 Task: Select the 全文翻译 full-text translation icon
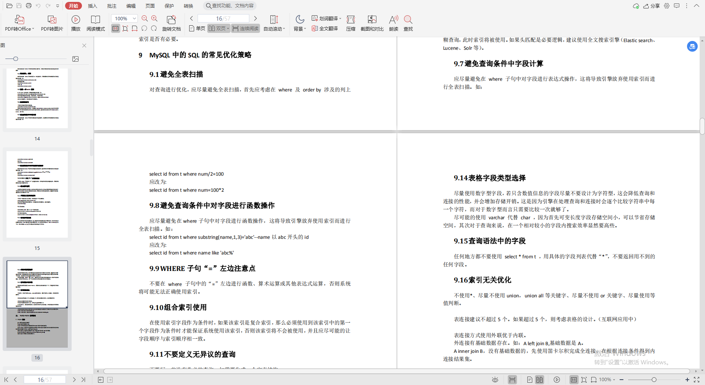[325, 28]
